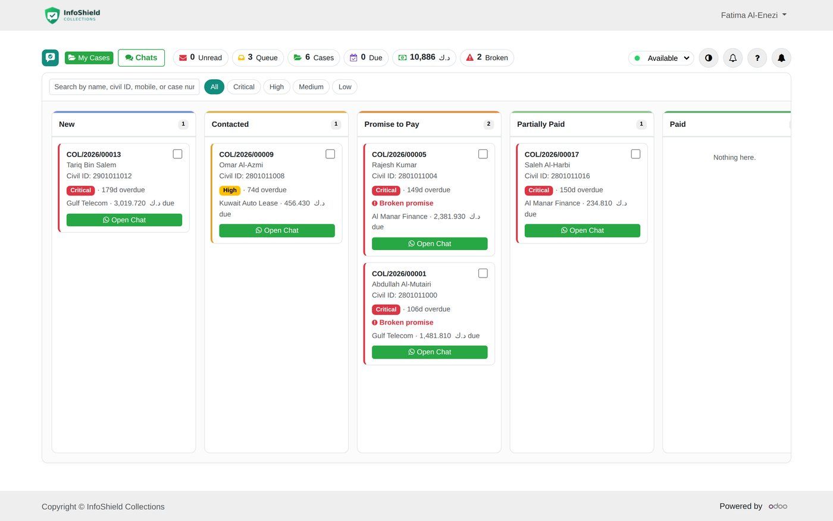Click case number COL/2026/00005
This screenshot has height=521, width=833.
point(399,154)
